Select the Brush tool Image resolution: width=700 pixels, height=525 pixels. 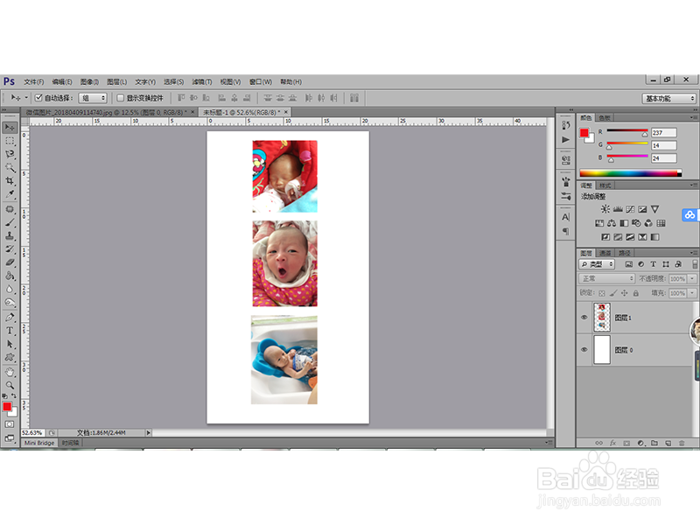[10, 223]
